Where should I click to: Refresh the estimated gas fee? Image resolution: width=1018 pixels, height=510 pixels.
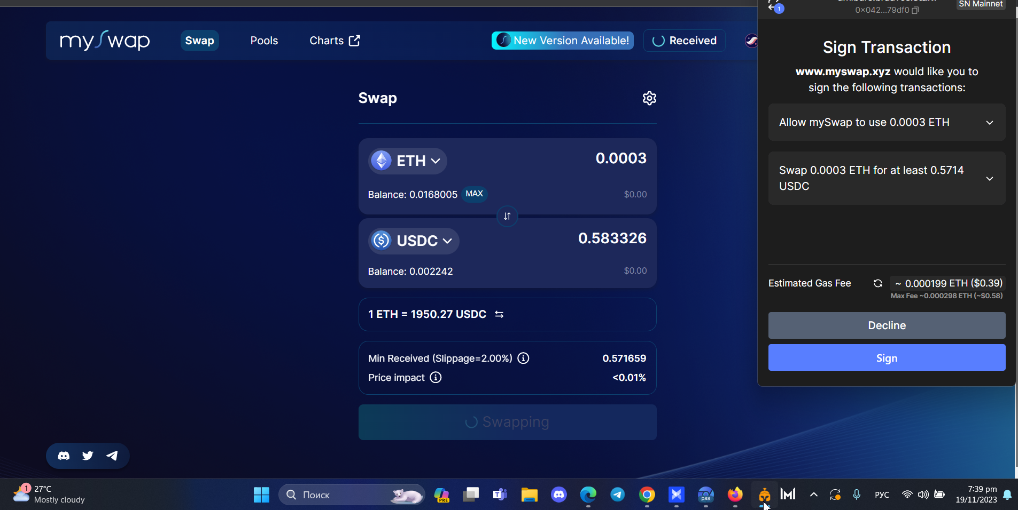(x=878, y=283)
